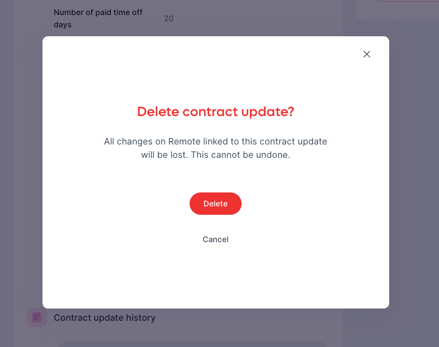Click the word "days" under paid time off

click(63, 25)
